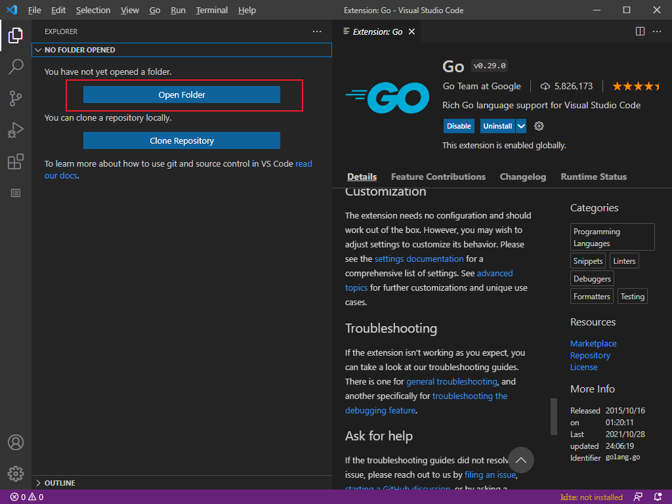Click the Open Folder button
Screen dimensions: 672x504
coord(182,95)
